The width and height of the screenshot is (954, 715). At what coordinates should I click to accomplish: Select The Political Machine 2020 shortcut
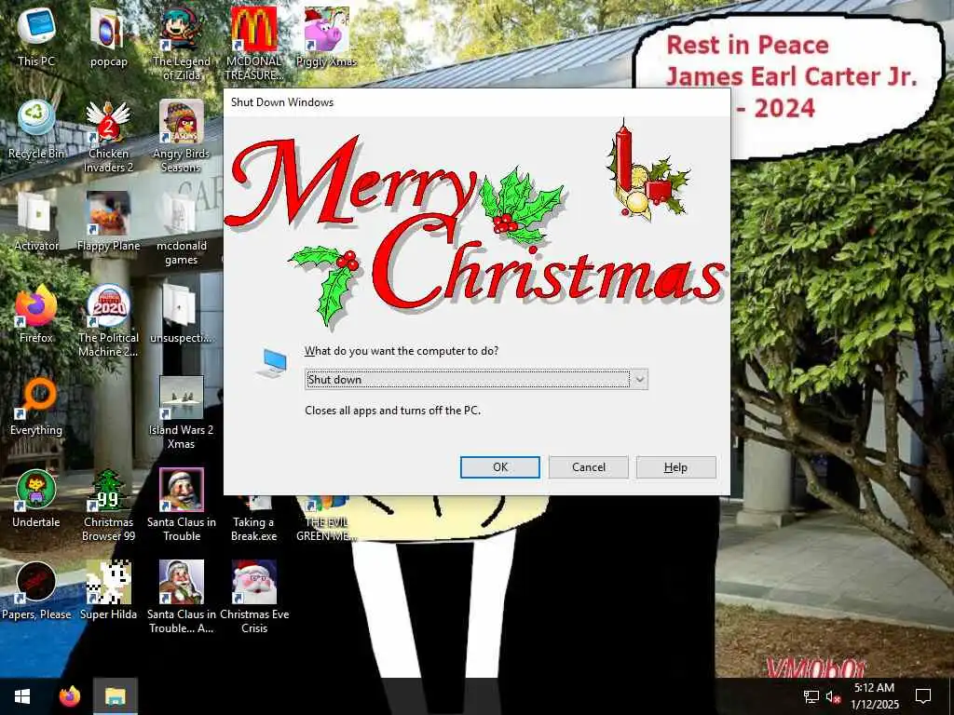[x=108, y=321]
